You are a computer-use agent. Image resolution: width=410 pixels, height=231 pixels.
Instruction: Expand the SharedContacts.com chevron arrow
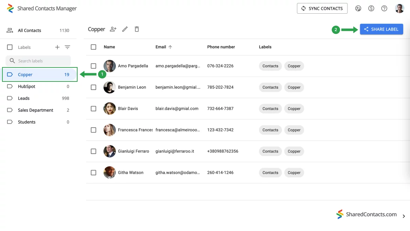404,216
